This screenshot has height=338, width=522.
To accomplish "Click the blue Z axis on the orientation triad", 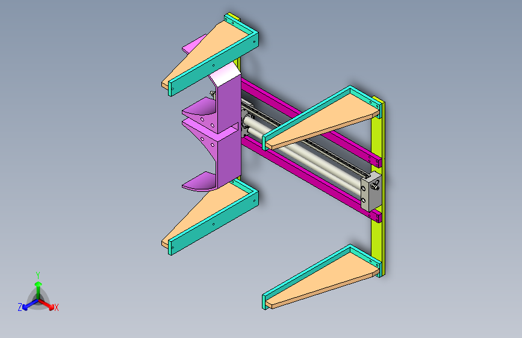I will click(26, 305).
